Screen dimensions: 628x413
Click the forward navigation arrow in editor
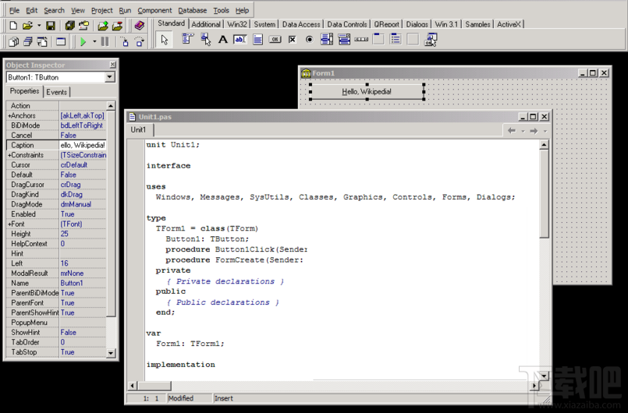[x=534, y=131]
